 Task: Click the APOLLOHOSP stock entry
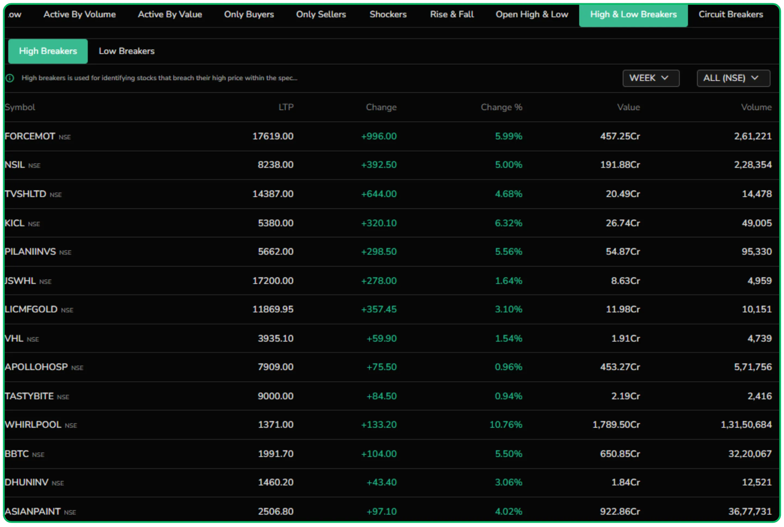pyautogui.click(x=36, y=367)
